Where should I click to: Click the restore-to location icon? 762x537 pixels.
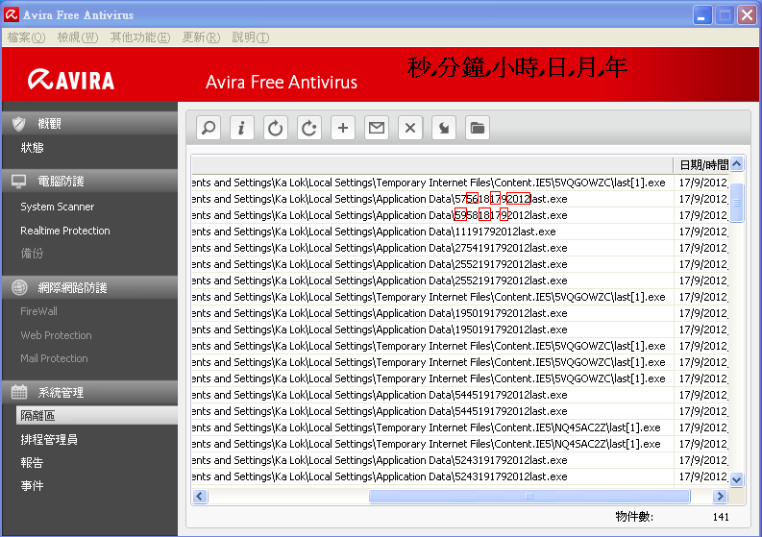pos(309,128)
